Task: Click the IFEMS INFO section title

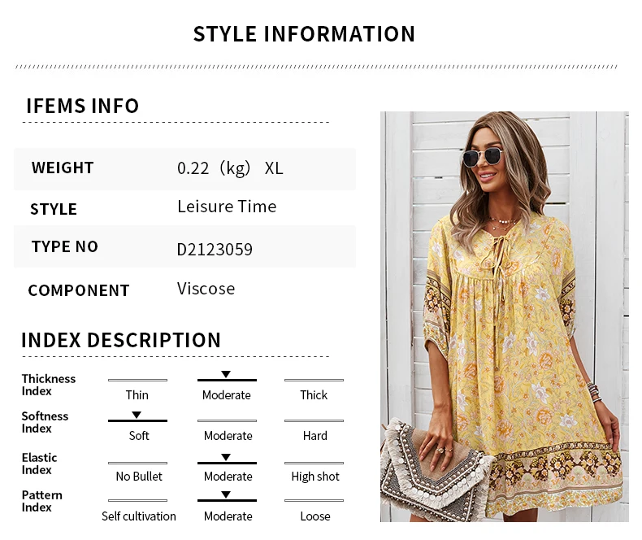Action: point(83,106)
